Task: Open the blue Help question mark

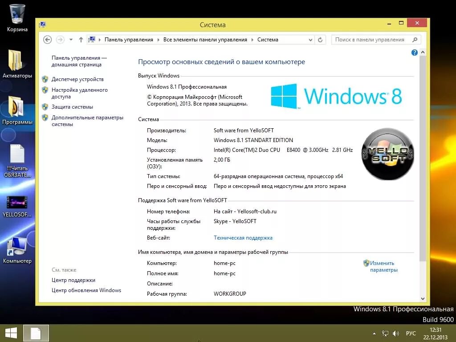Action: click(415, 53)
